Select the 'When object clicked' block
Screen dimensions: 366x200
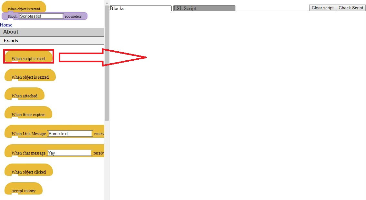[29, 170]
